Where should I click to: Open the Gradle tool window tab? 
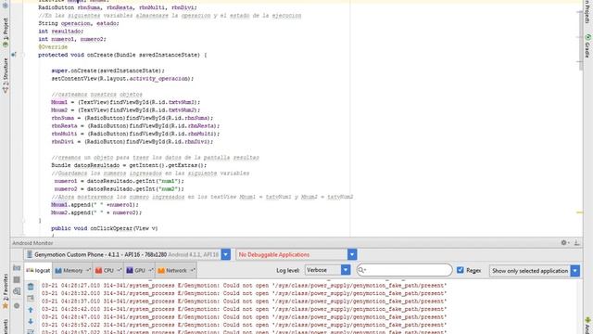click(587, 45)
